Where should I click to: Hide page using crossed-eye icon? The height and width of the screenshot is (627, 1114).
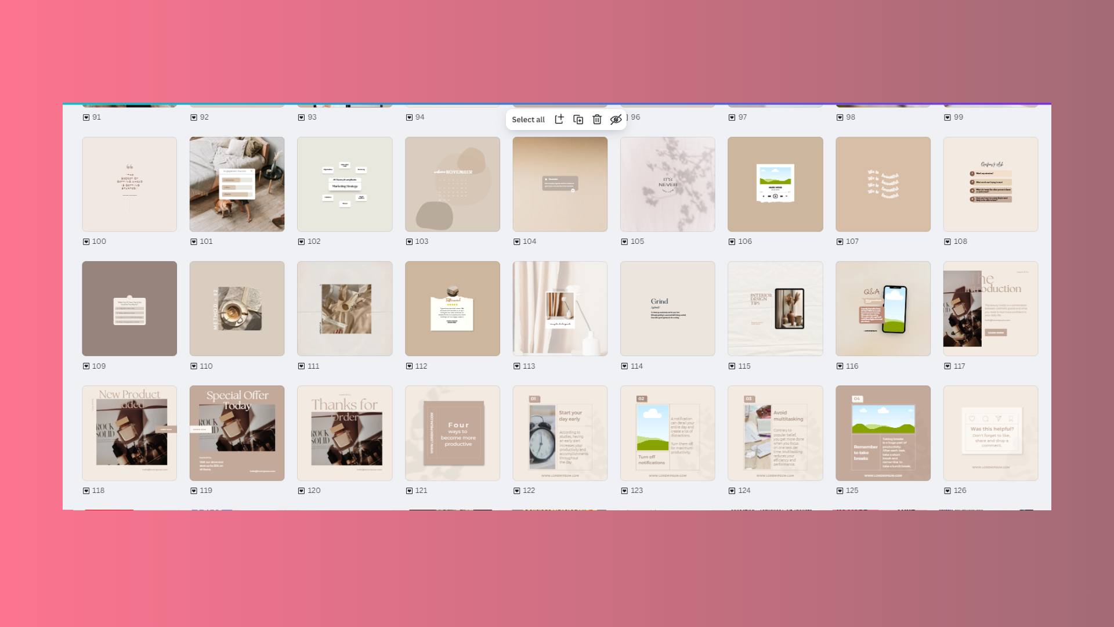pos(616,120)
